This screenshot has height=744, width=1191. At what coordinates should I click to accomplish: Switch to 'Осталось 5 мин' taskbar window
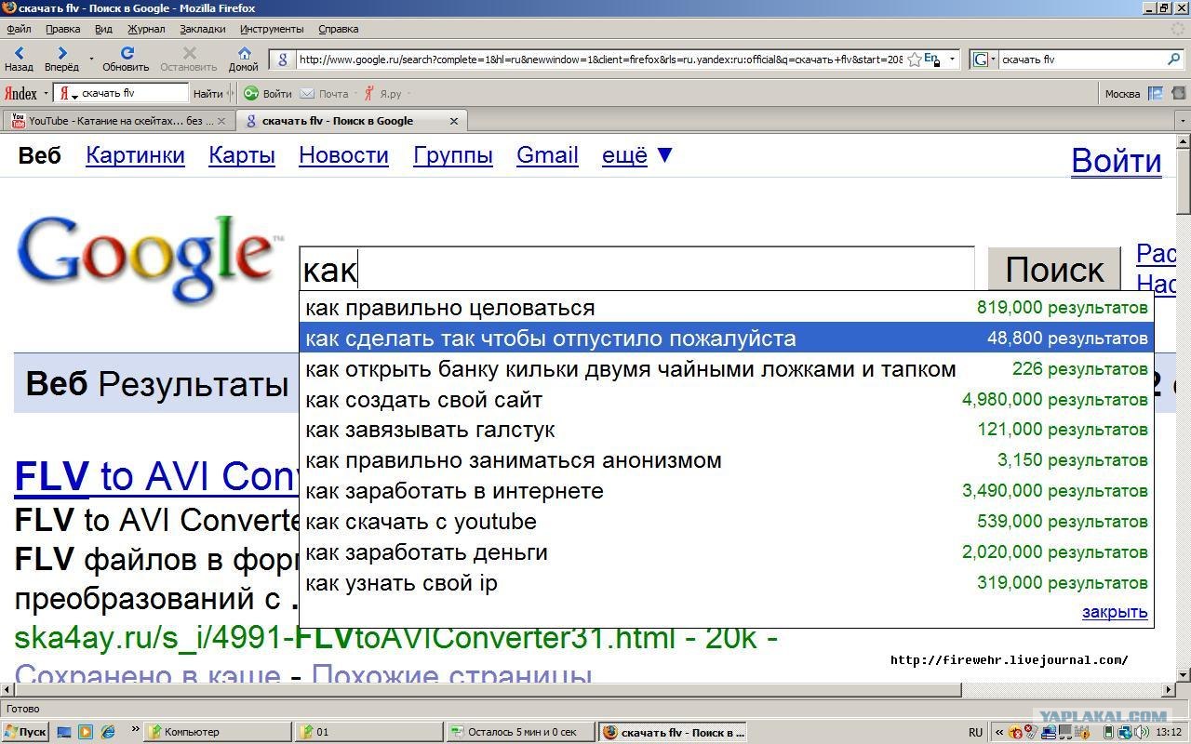(519, 732)
